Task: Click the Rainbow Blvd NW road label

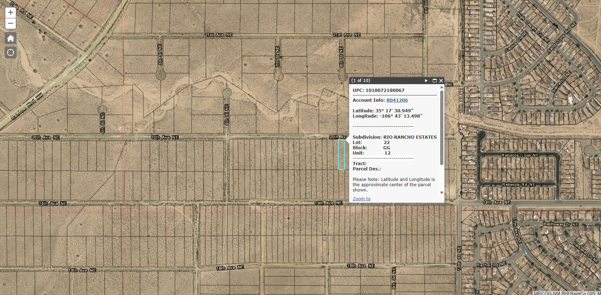Action: [x=27, y=107]
